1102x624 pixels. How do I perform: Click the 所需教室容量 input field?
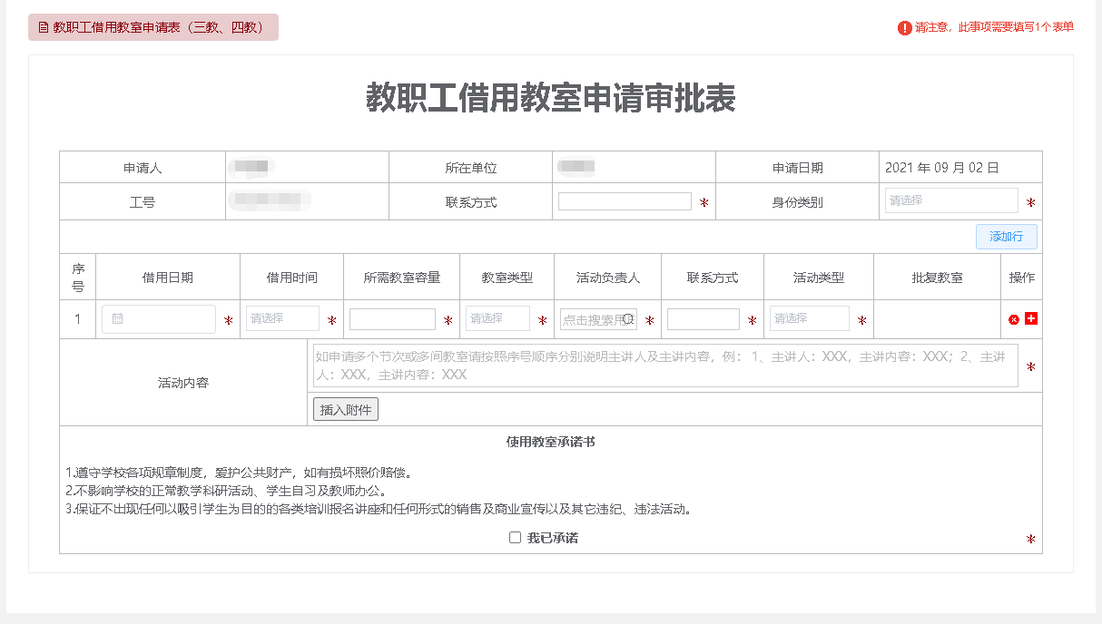point(392,319)
